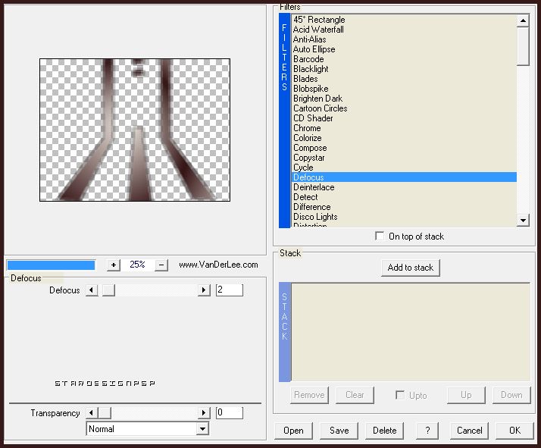Image resolution: width=541 pixels, height=448 pixels.
Task: Open a saved preset with Open button
Action: point(294,431)
